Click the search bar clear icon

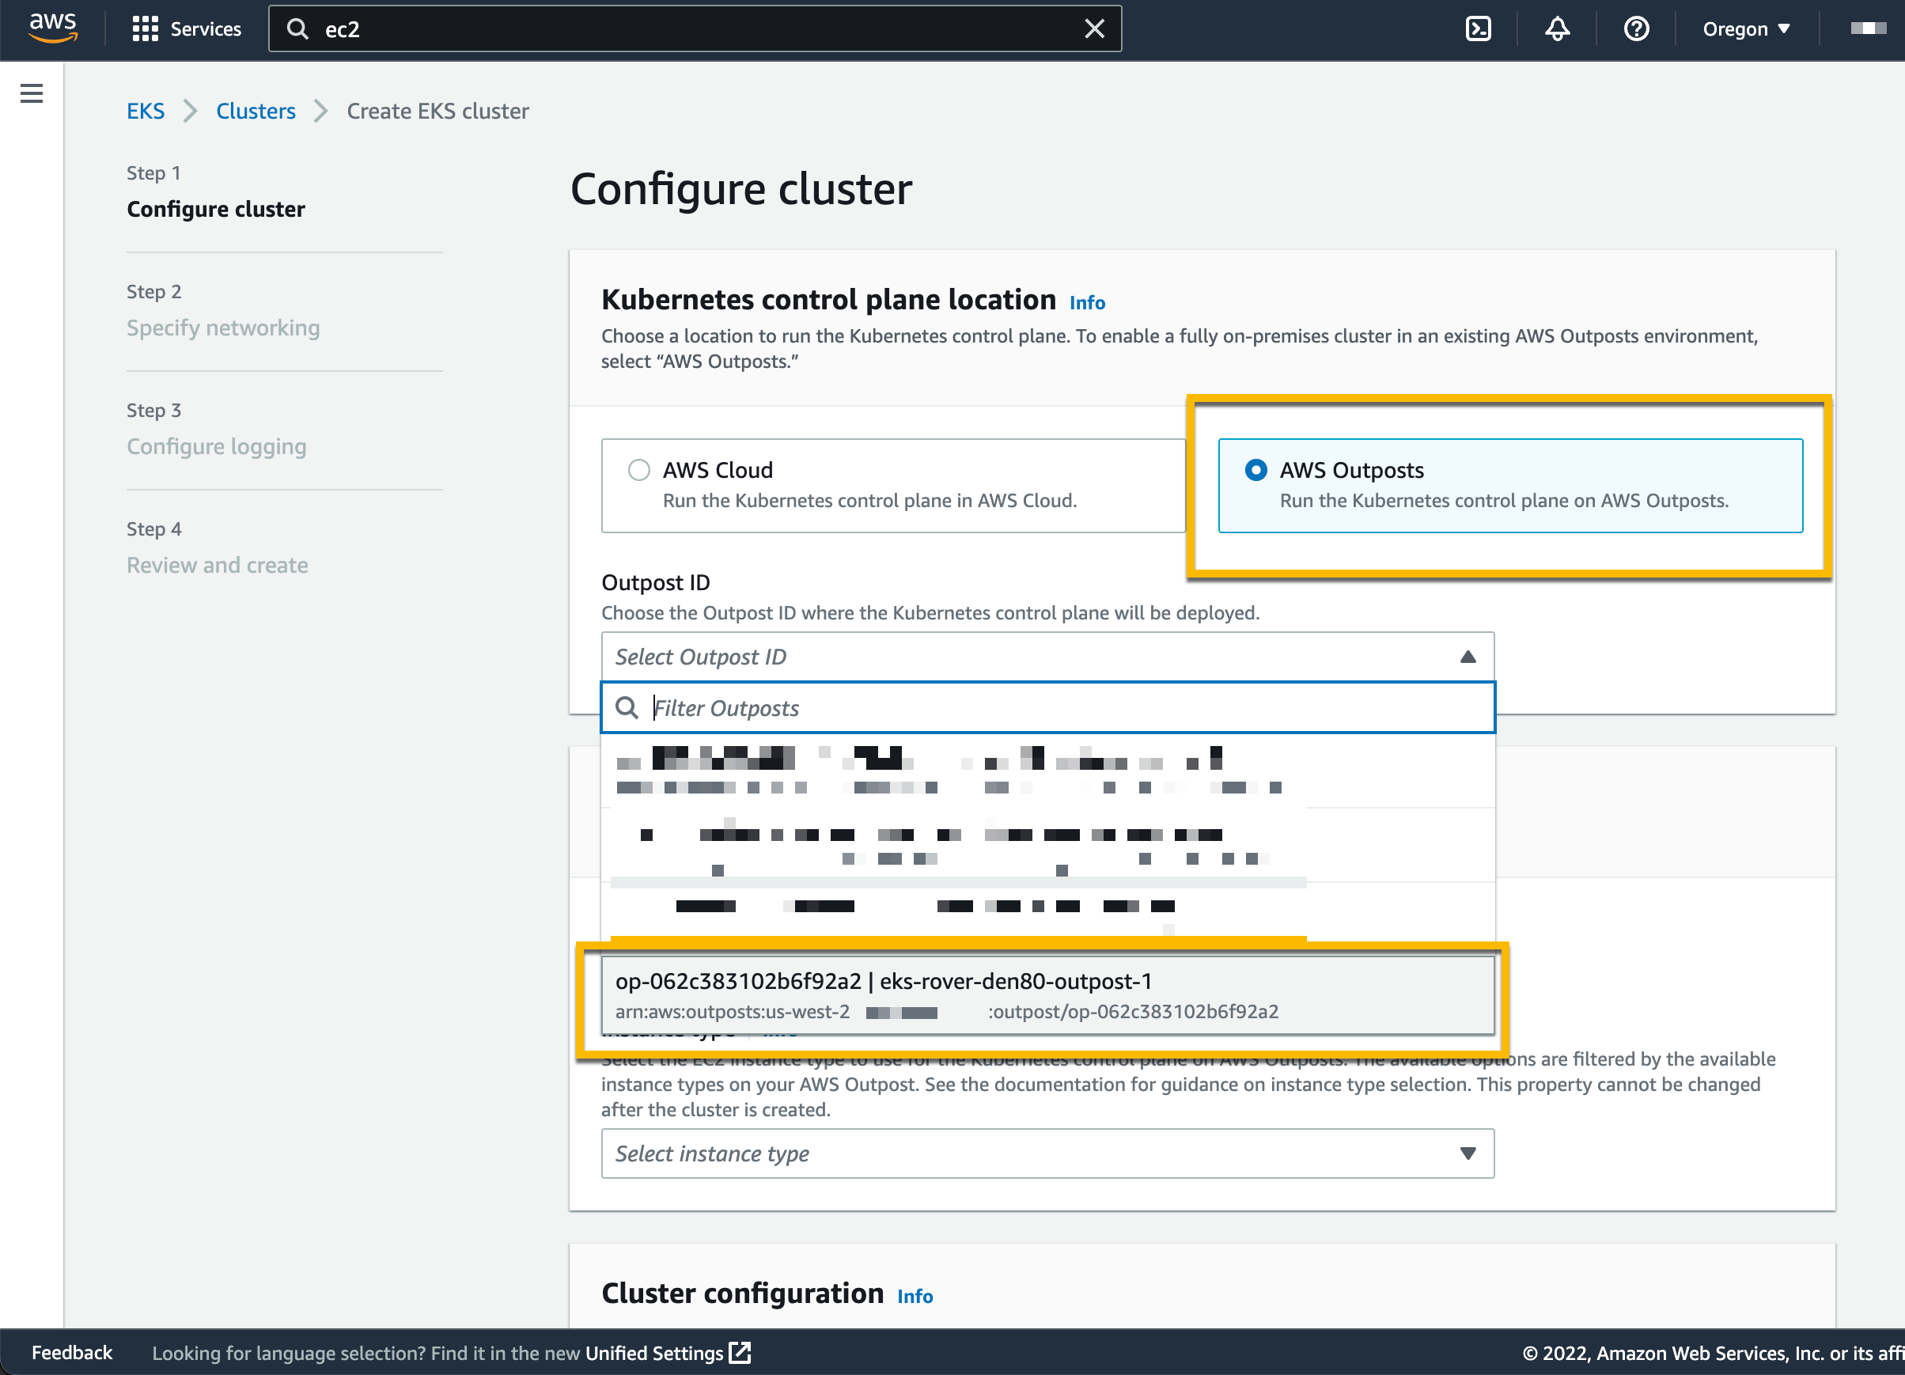point(1096,27)
